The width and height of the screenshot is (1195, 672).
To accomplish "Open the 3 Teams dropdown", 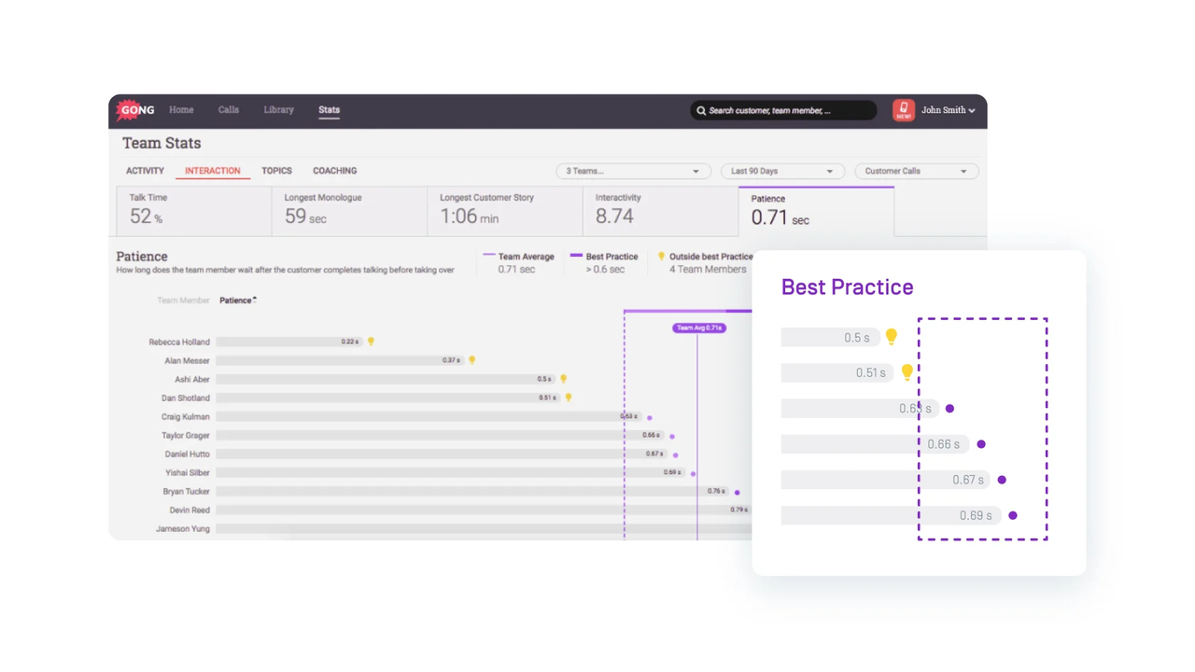I will point(632,172).
